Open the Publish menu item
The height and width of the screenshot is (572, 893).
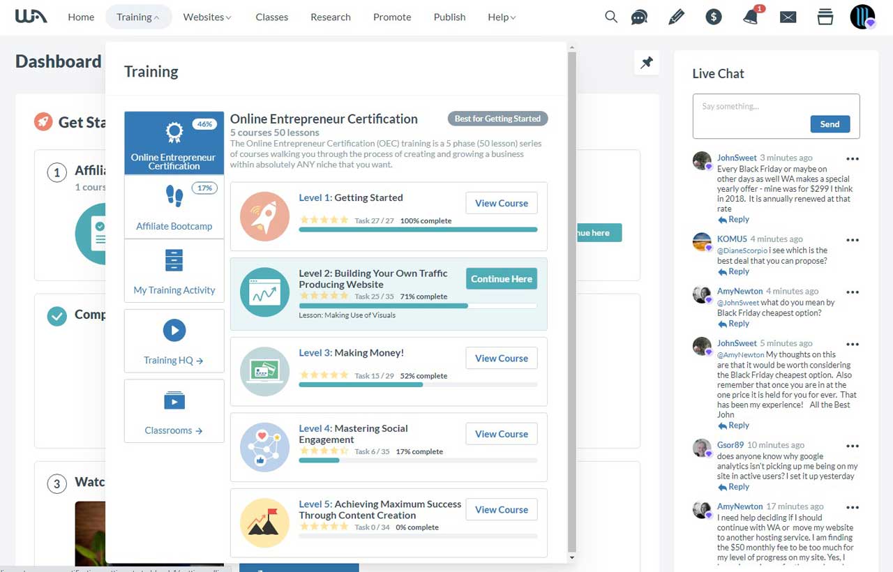(x=449, y=17)
